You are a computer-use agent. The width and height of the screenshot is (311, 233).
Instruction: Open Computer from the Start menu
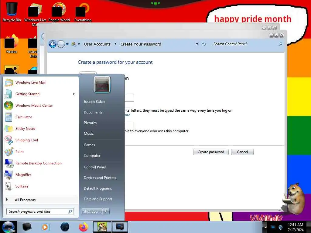tap(92, 156)
